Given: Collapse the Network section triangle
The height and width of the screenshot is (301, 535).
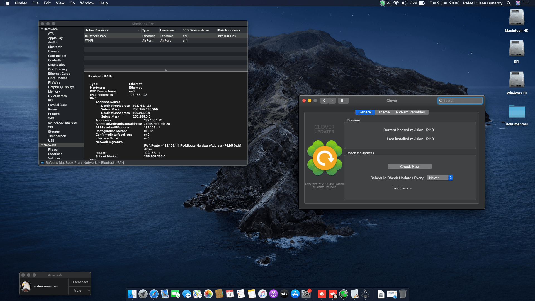Looking at the screenshot, I should 42,145.
